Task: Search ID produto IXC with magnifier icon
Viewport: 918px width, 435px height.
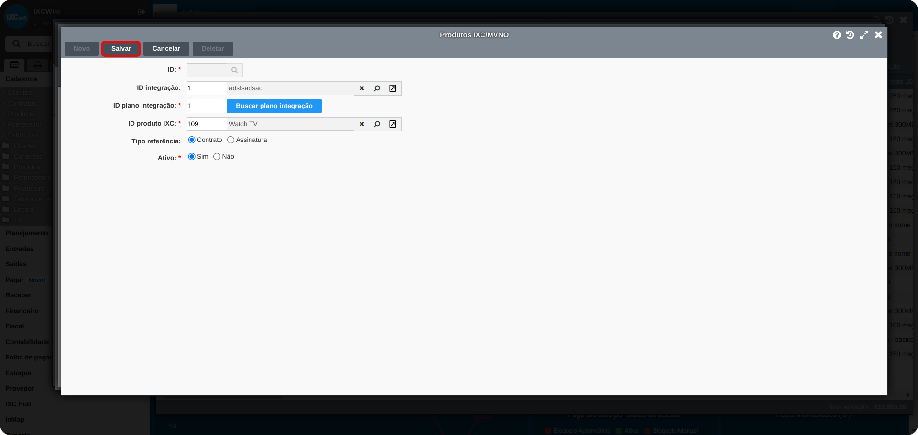Action: pos(377,124)
